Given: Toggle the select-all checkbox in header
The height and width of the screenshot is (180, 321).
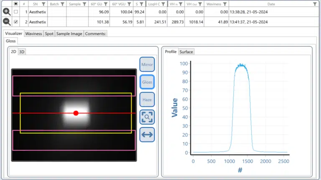Looking at the screenshot, I should (16, 4).
